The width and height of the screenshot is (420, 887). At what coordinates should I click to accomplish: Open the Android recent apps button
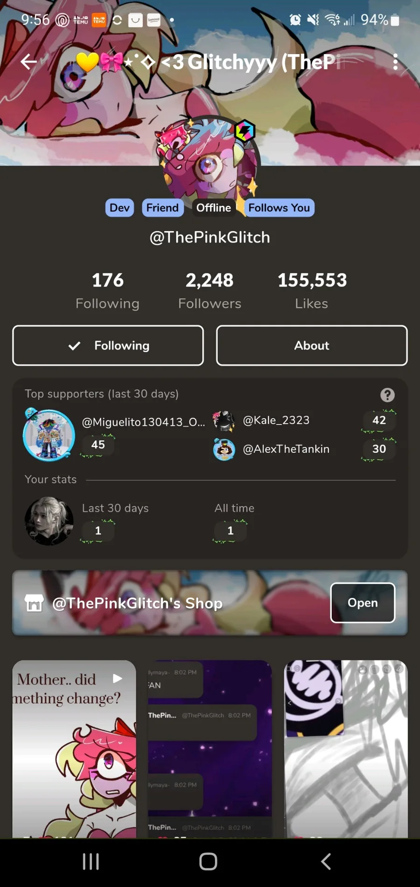pos(91,861)
